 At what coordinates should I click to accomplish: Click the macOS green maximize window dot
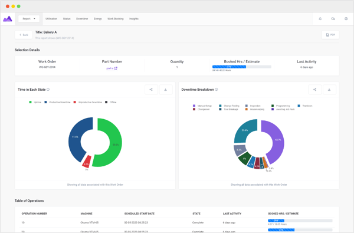tap(19, 6)
